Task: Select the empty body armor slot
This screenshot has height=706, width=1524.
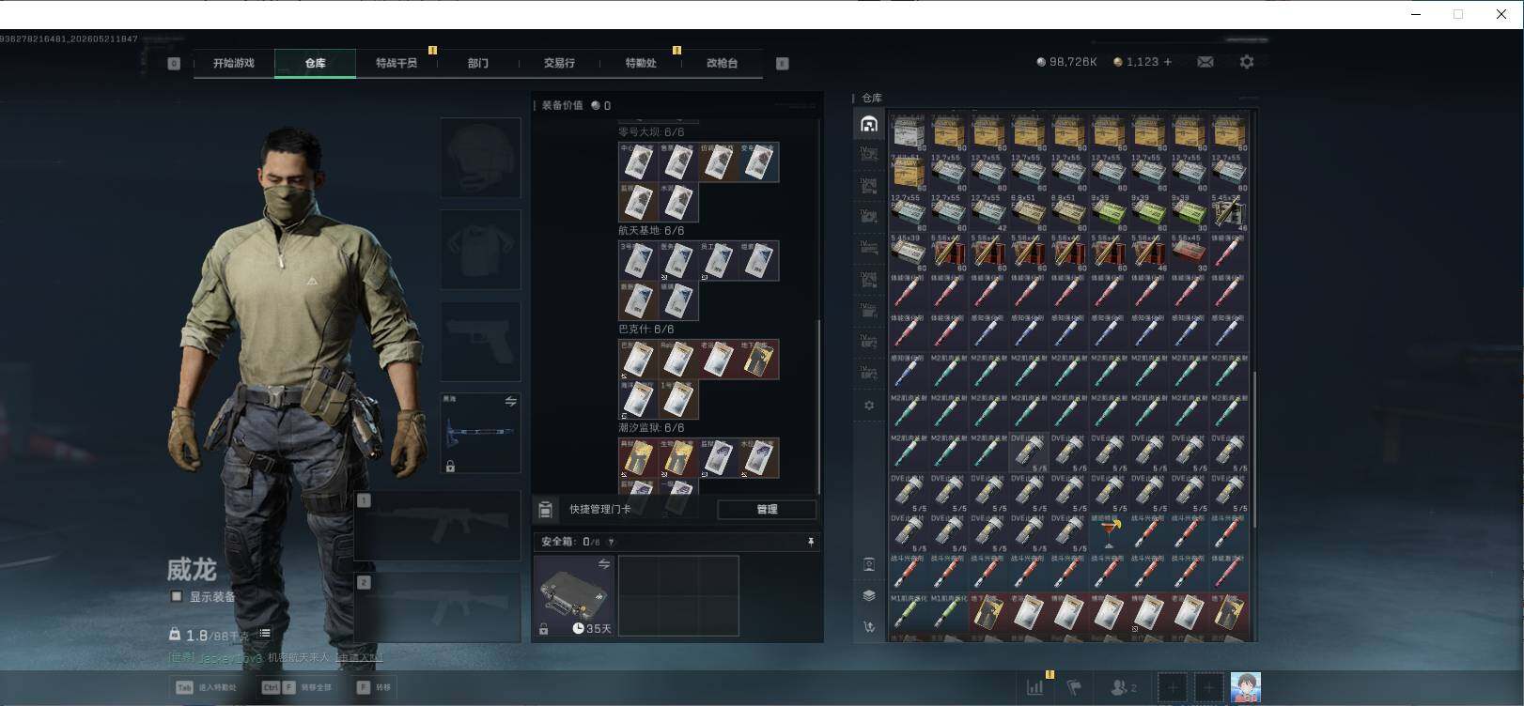Action: click(481, 250)
